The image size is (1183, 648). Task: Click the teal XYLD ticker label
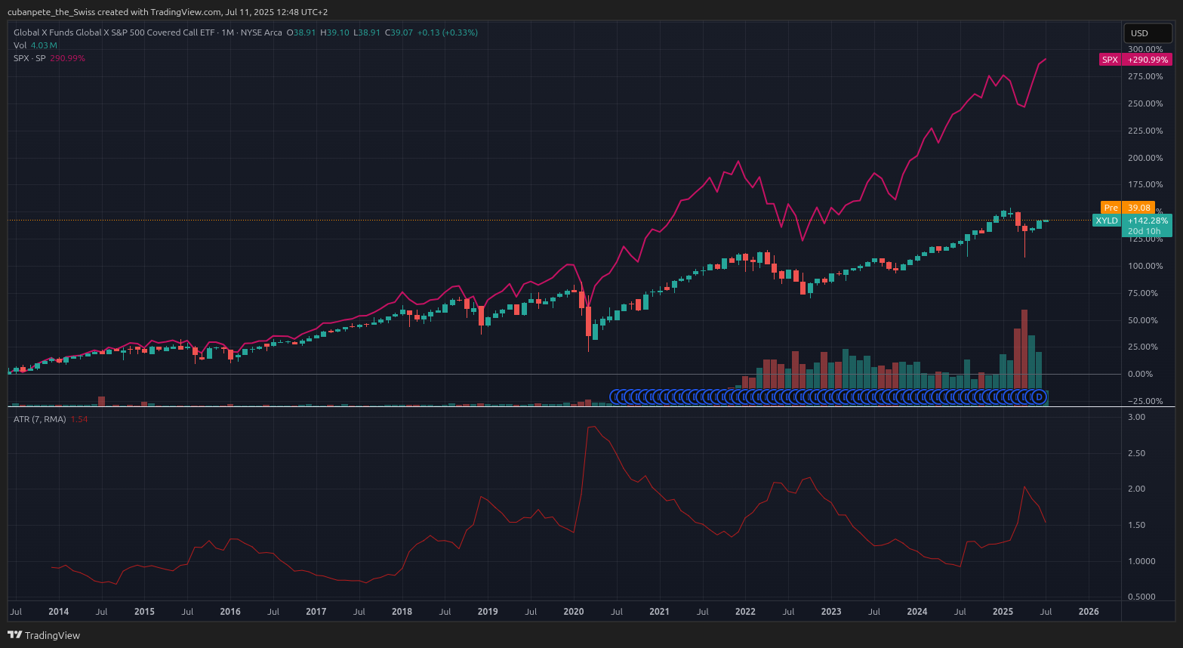[1107, 221]
